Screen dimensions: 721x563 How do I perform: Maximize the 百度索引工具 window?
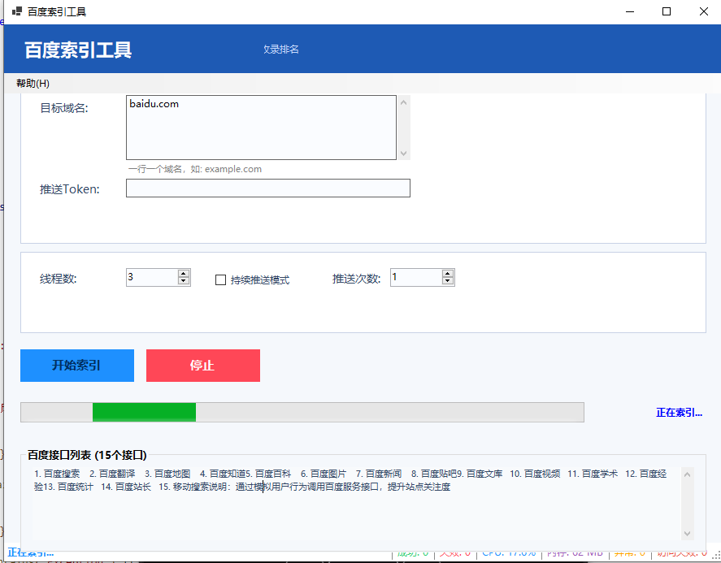[667, 11]
